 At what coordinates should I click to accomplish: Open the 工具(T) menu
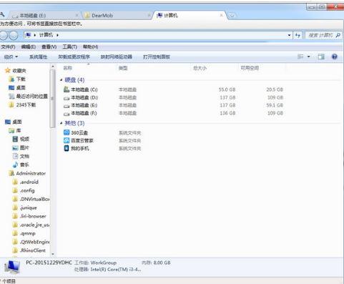(x=69, y=46)
